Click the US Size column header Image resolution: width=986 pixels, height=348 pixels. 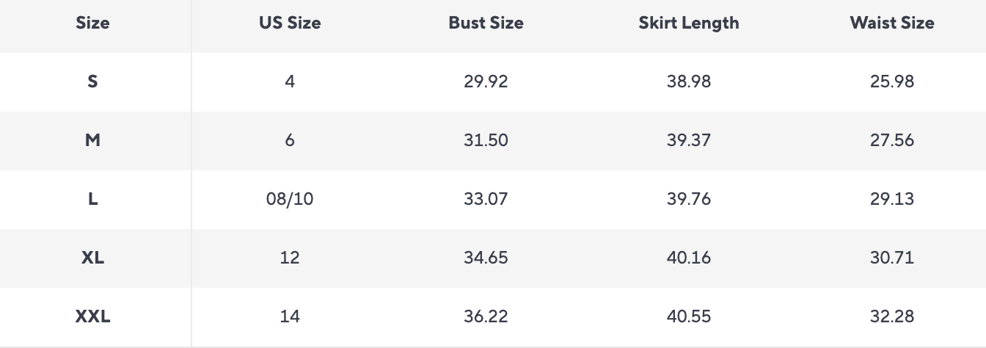tap(290, 23)
